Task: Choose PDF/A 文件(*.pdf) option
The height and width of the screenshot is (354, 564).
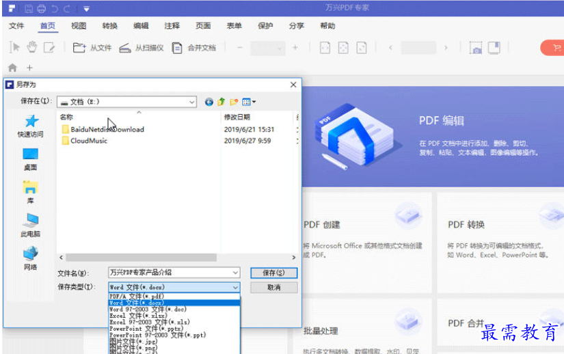Action: [x=174, y=297]
